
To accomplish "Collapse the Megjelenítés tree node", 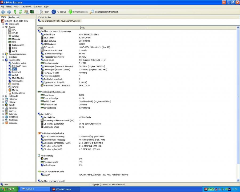I will 3,60.
